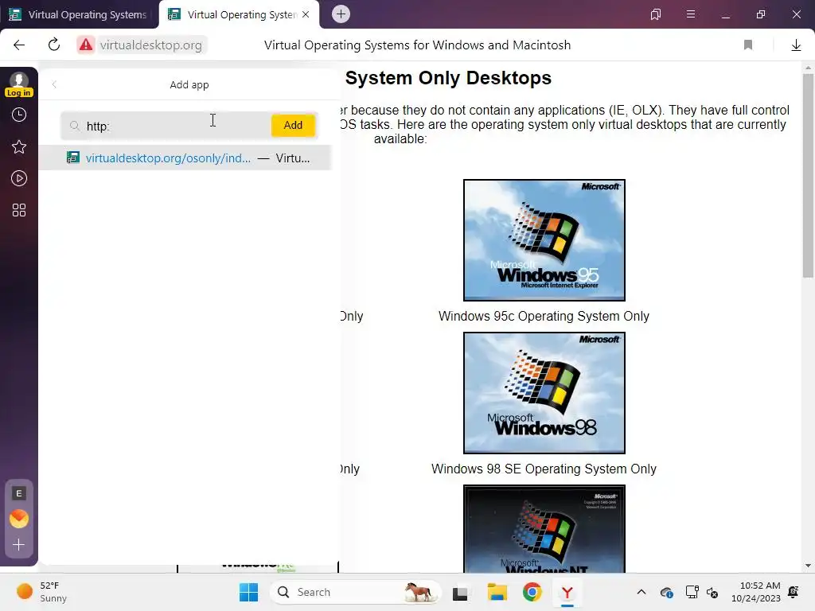Image resolution: width=815 pixels, height=611 pixels.
Task: Click the OneDrive cloud tray icon
Action: click(x=667, y=592)
